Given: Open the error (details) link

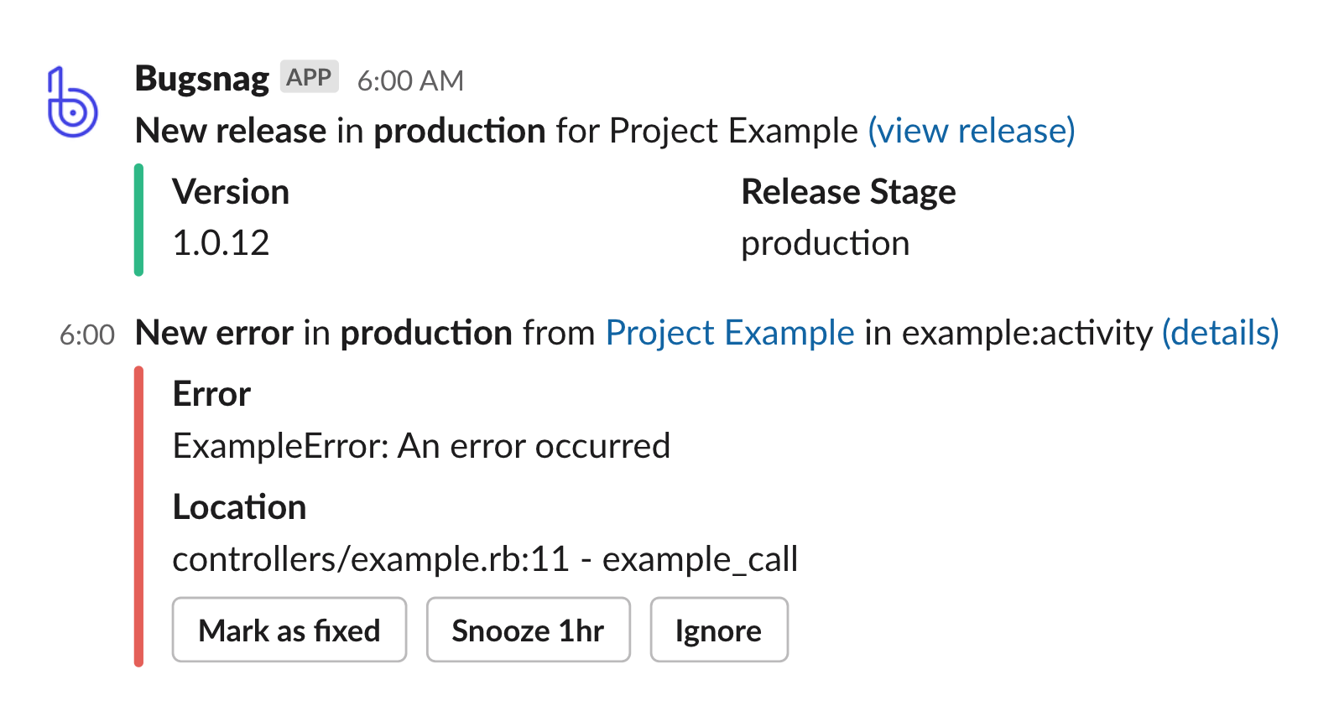Looking at the screenshot, I should 1221,333.
